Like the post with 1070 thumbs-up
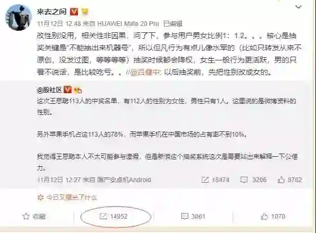 (273, 217)
